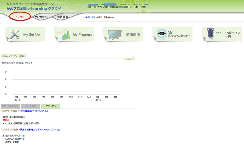Viewport: 244px width, 148px height.
Task: Switch to the コース新着 tab
Action: (x=30, y=106)
